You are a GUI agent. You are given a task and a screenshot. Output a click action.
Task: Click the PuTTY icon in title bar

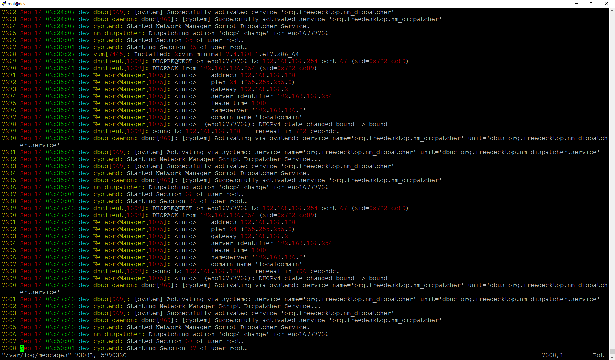click(x=3, y=3)
